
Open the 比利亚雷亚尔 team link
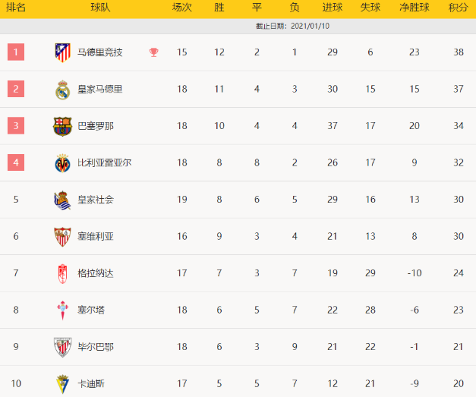click(104, 162)
